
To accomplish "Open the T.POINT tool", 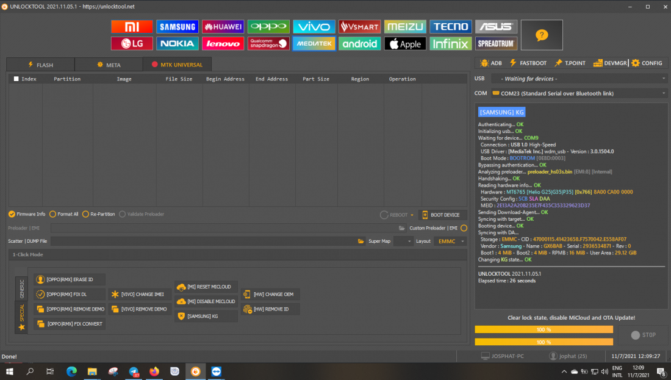I will 570,63.
